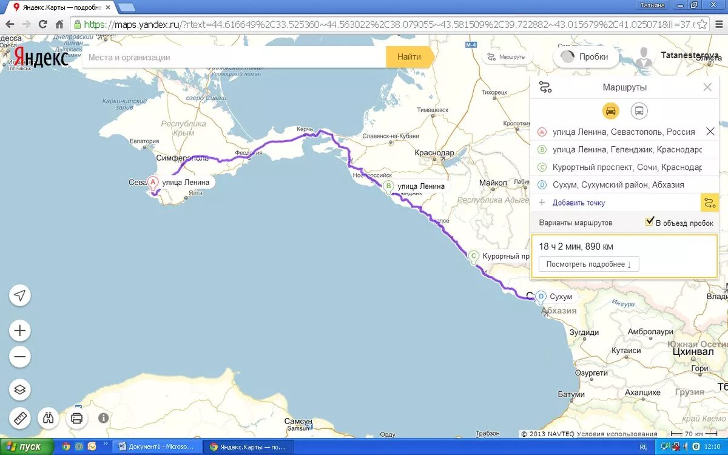The image size is (728, 455).
Task: Switch to the Яндекс.Карты browser tab
Action: point(61,7)
